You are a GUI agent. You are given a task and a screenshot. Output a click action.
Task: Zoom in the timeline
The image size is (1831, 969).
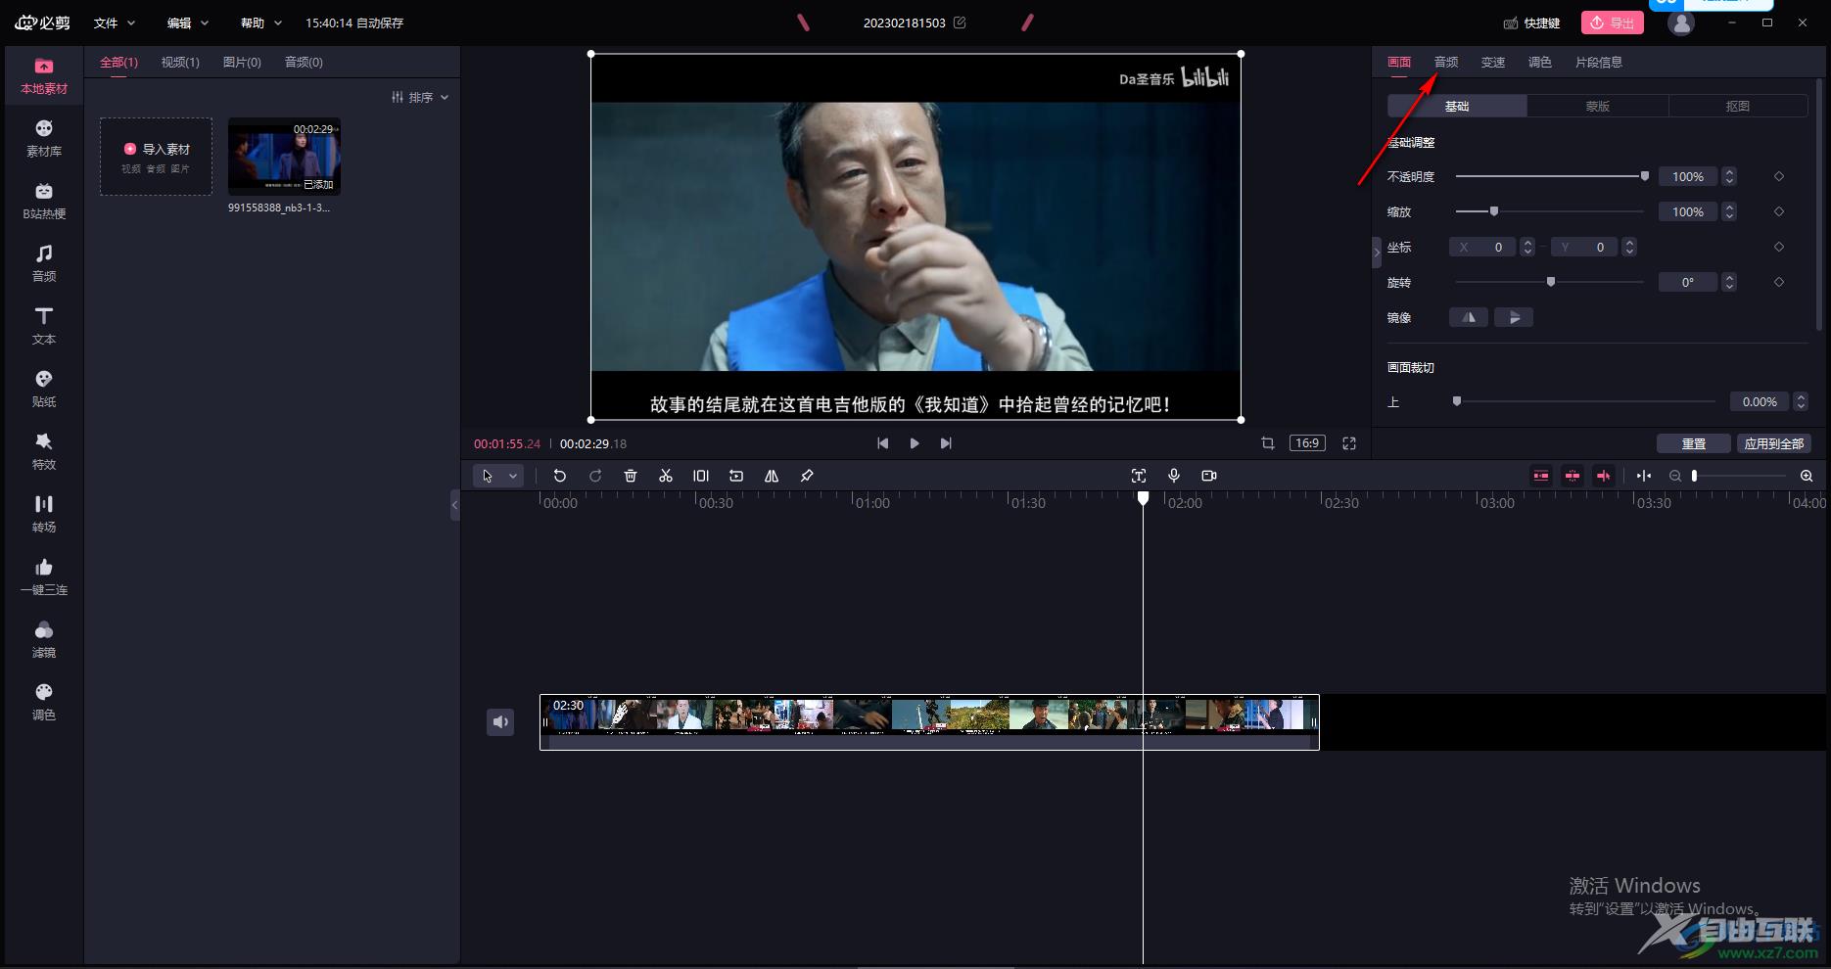1807,476
